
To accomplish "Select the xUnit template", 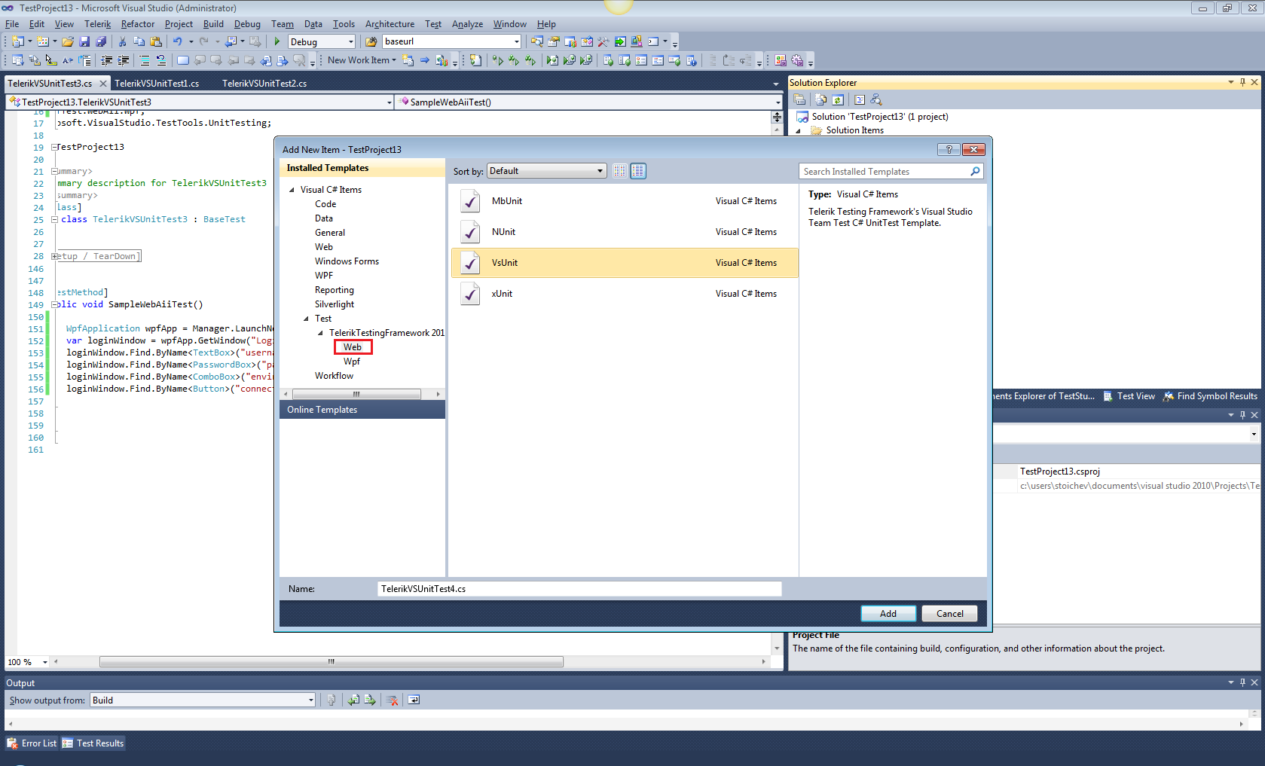I will point(625,294).
